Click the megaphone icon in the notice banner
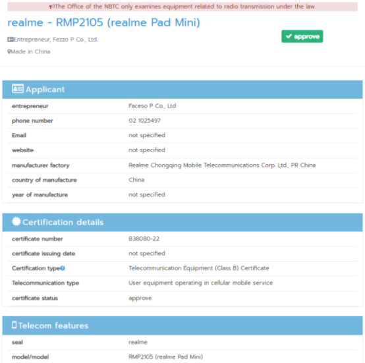 click(51, 7)
